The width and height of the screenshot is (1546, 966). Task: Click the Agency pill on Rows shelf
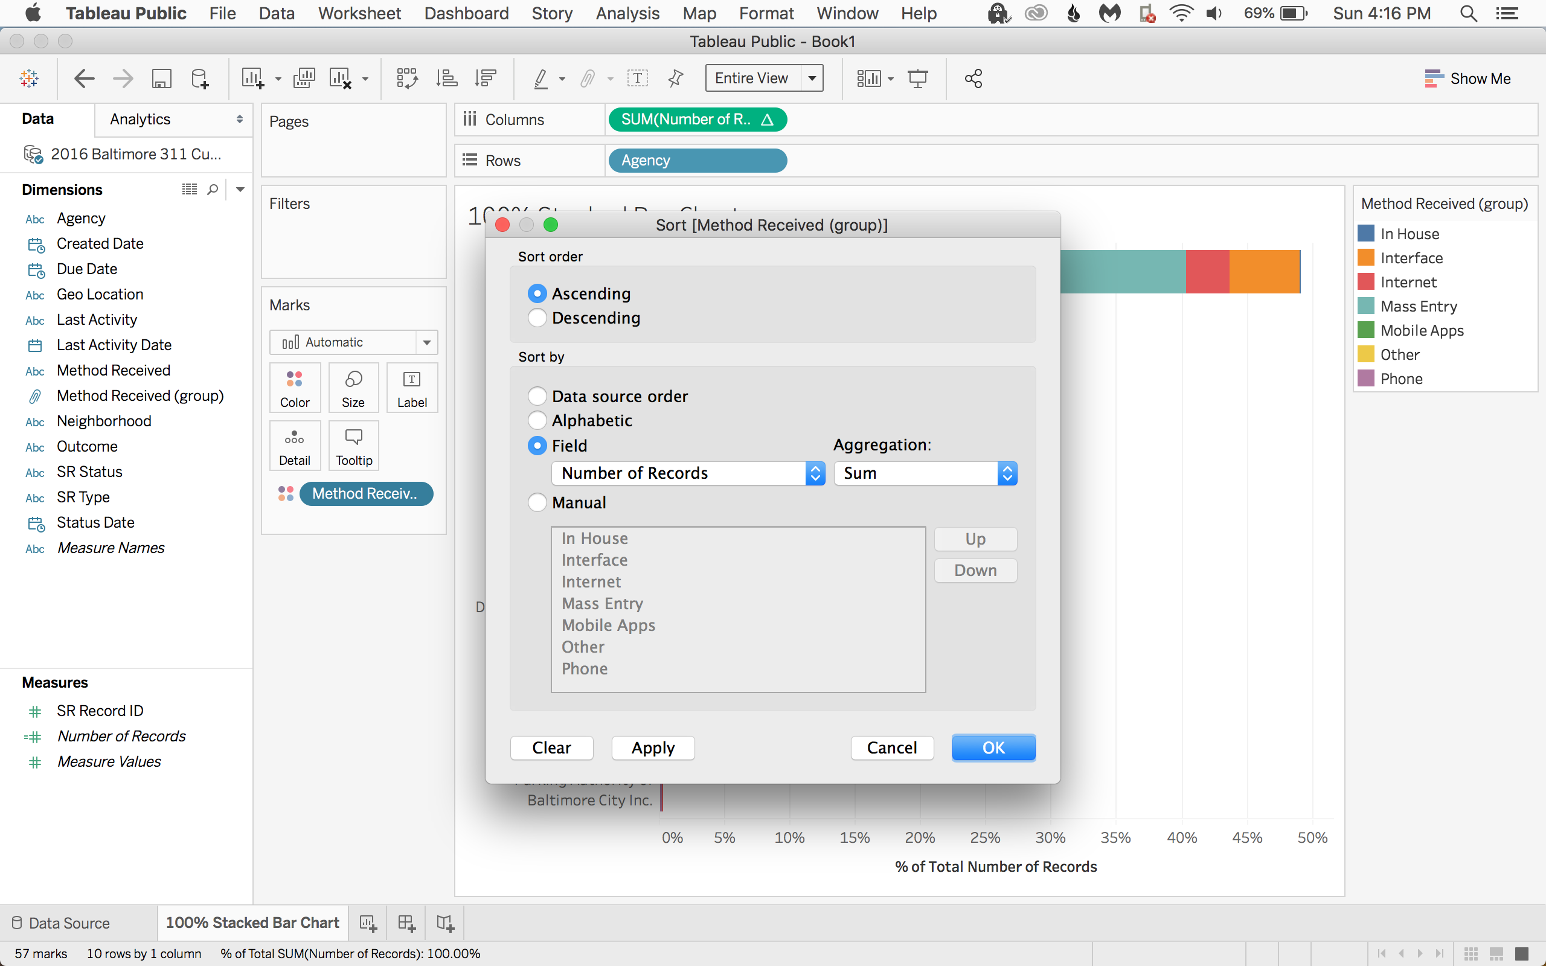click(698, 161)
